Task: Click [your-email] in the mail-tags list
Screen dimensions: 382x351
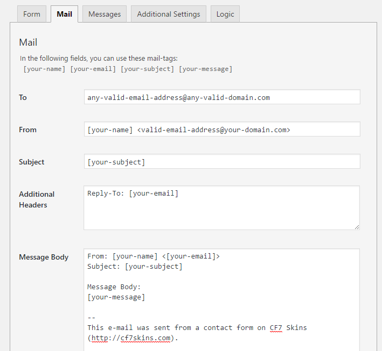Action: click(x=93, y=69)
